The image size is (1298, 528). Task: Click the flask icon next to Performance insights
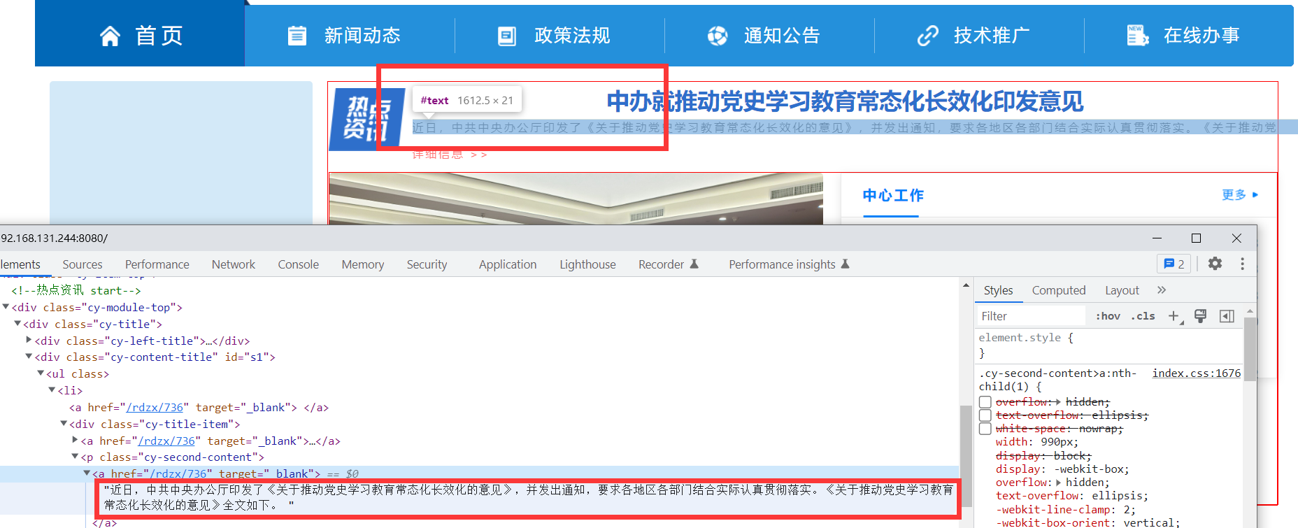coord(846,264)
